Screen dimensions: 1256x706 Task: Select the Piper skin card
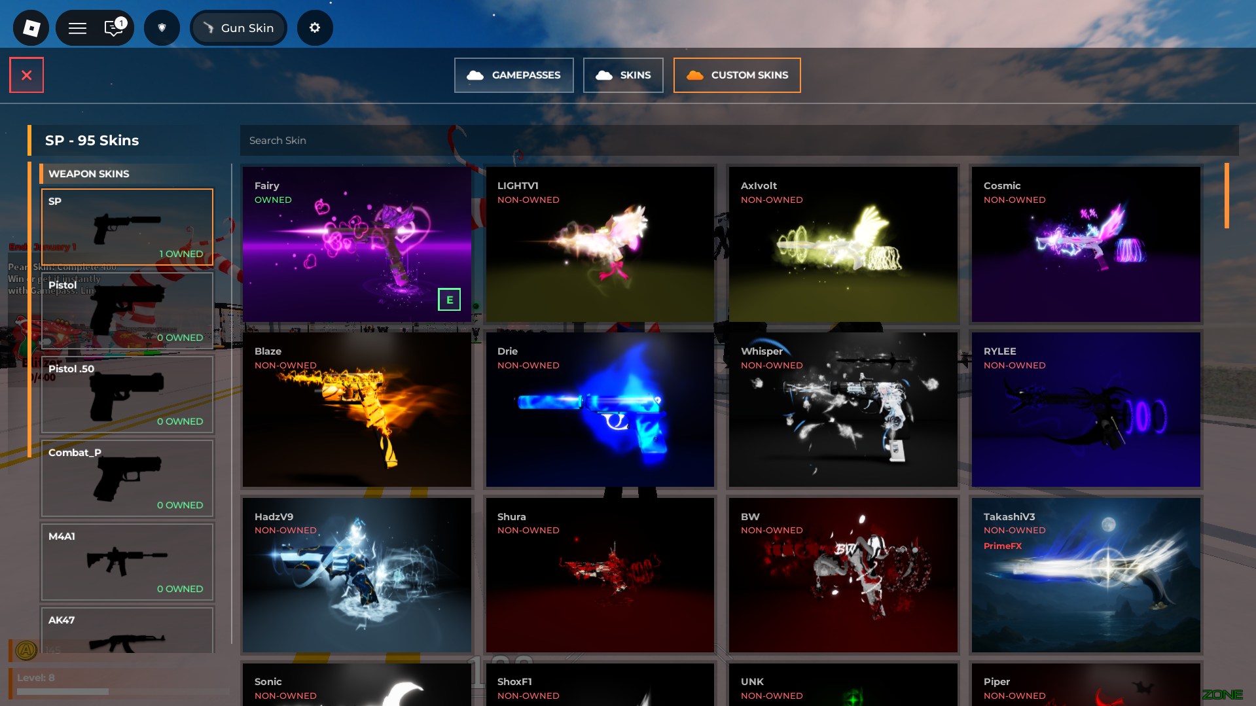click(1086, 684)
